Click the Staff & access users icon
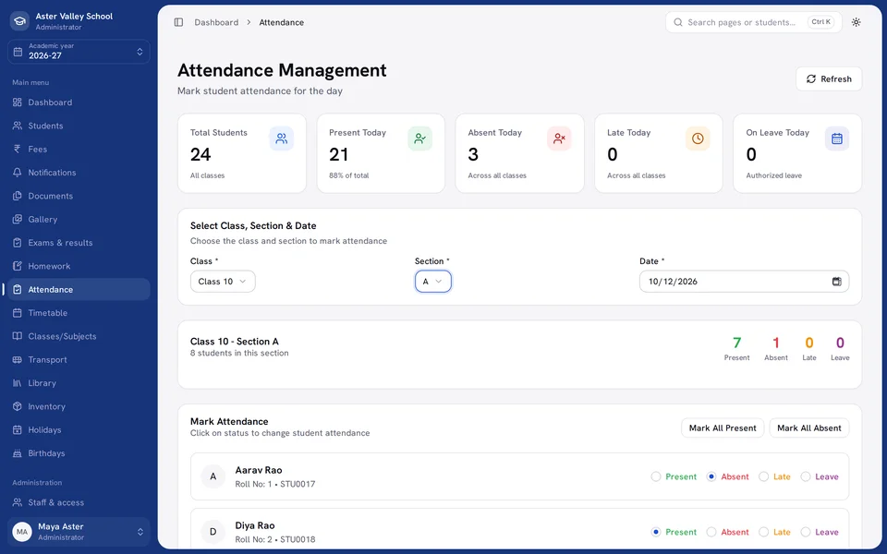The width and height of the screenshot is (887, 554). click(18, 502)
